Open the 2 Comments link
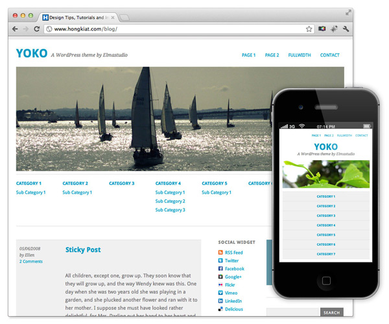 pyautogui.click(x=31, y=262)
